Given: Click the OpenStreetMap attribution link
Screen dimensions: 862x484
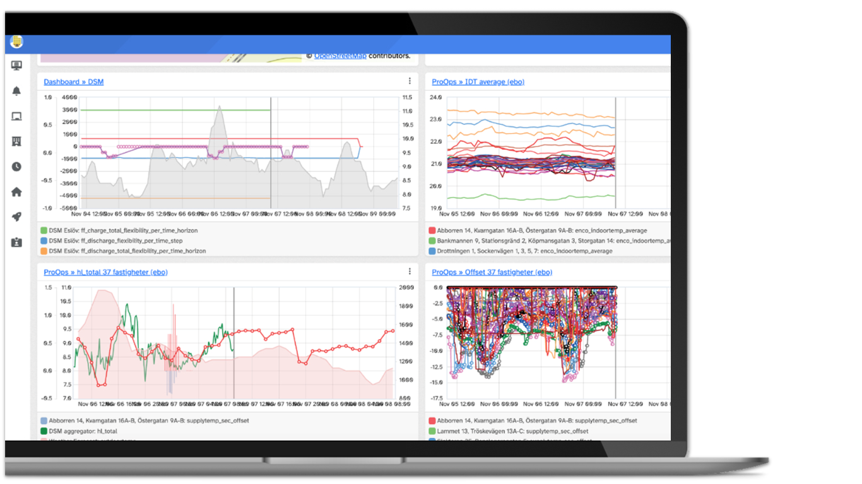Looking at the screenshot, I should point(340,55).
